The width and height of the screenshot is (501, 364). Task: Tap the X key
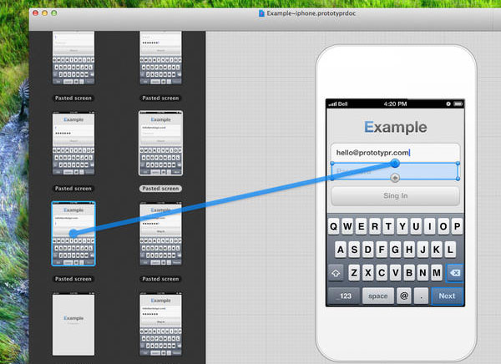[367, 273]
